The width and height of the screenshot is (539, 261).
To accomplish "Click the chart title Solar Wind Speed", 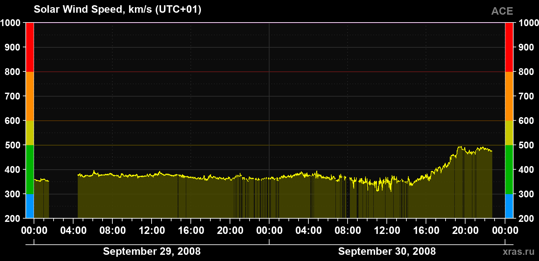I will [118, 9].
